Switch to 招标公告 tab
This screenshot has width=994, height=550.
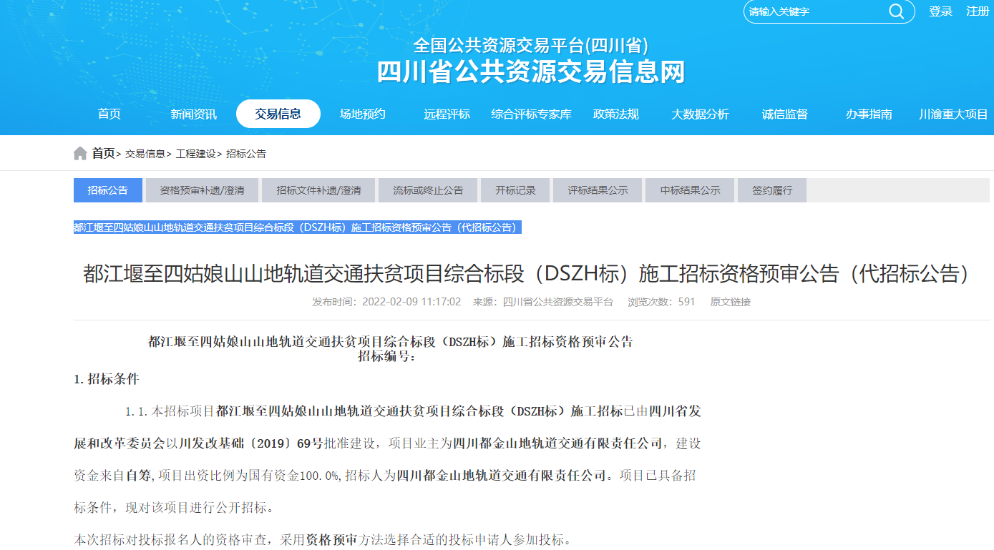click(x=108, y=190)
